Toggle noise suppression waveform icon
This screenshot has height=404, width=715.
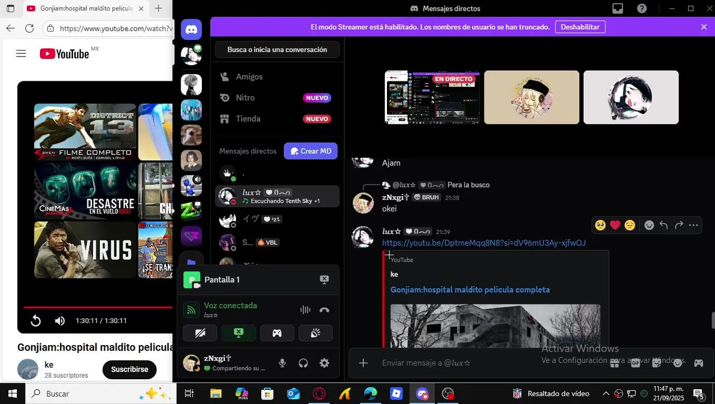tap(305, 310)
